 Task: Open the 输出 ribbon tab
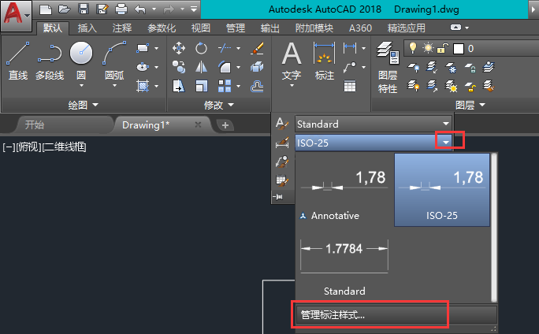pos(269,28)
